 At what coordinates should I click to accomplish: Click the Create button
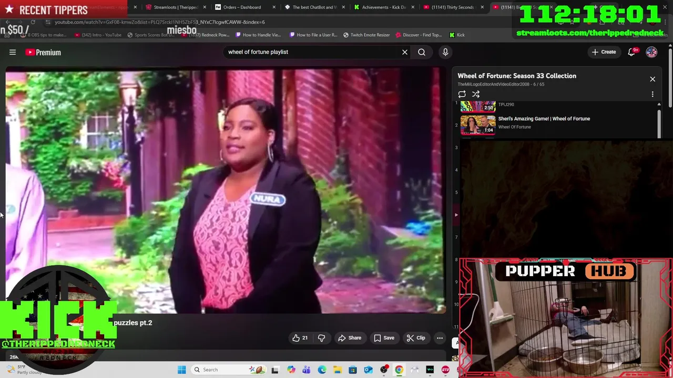tap(604, 52)
